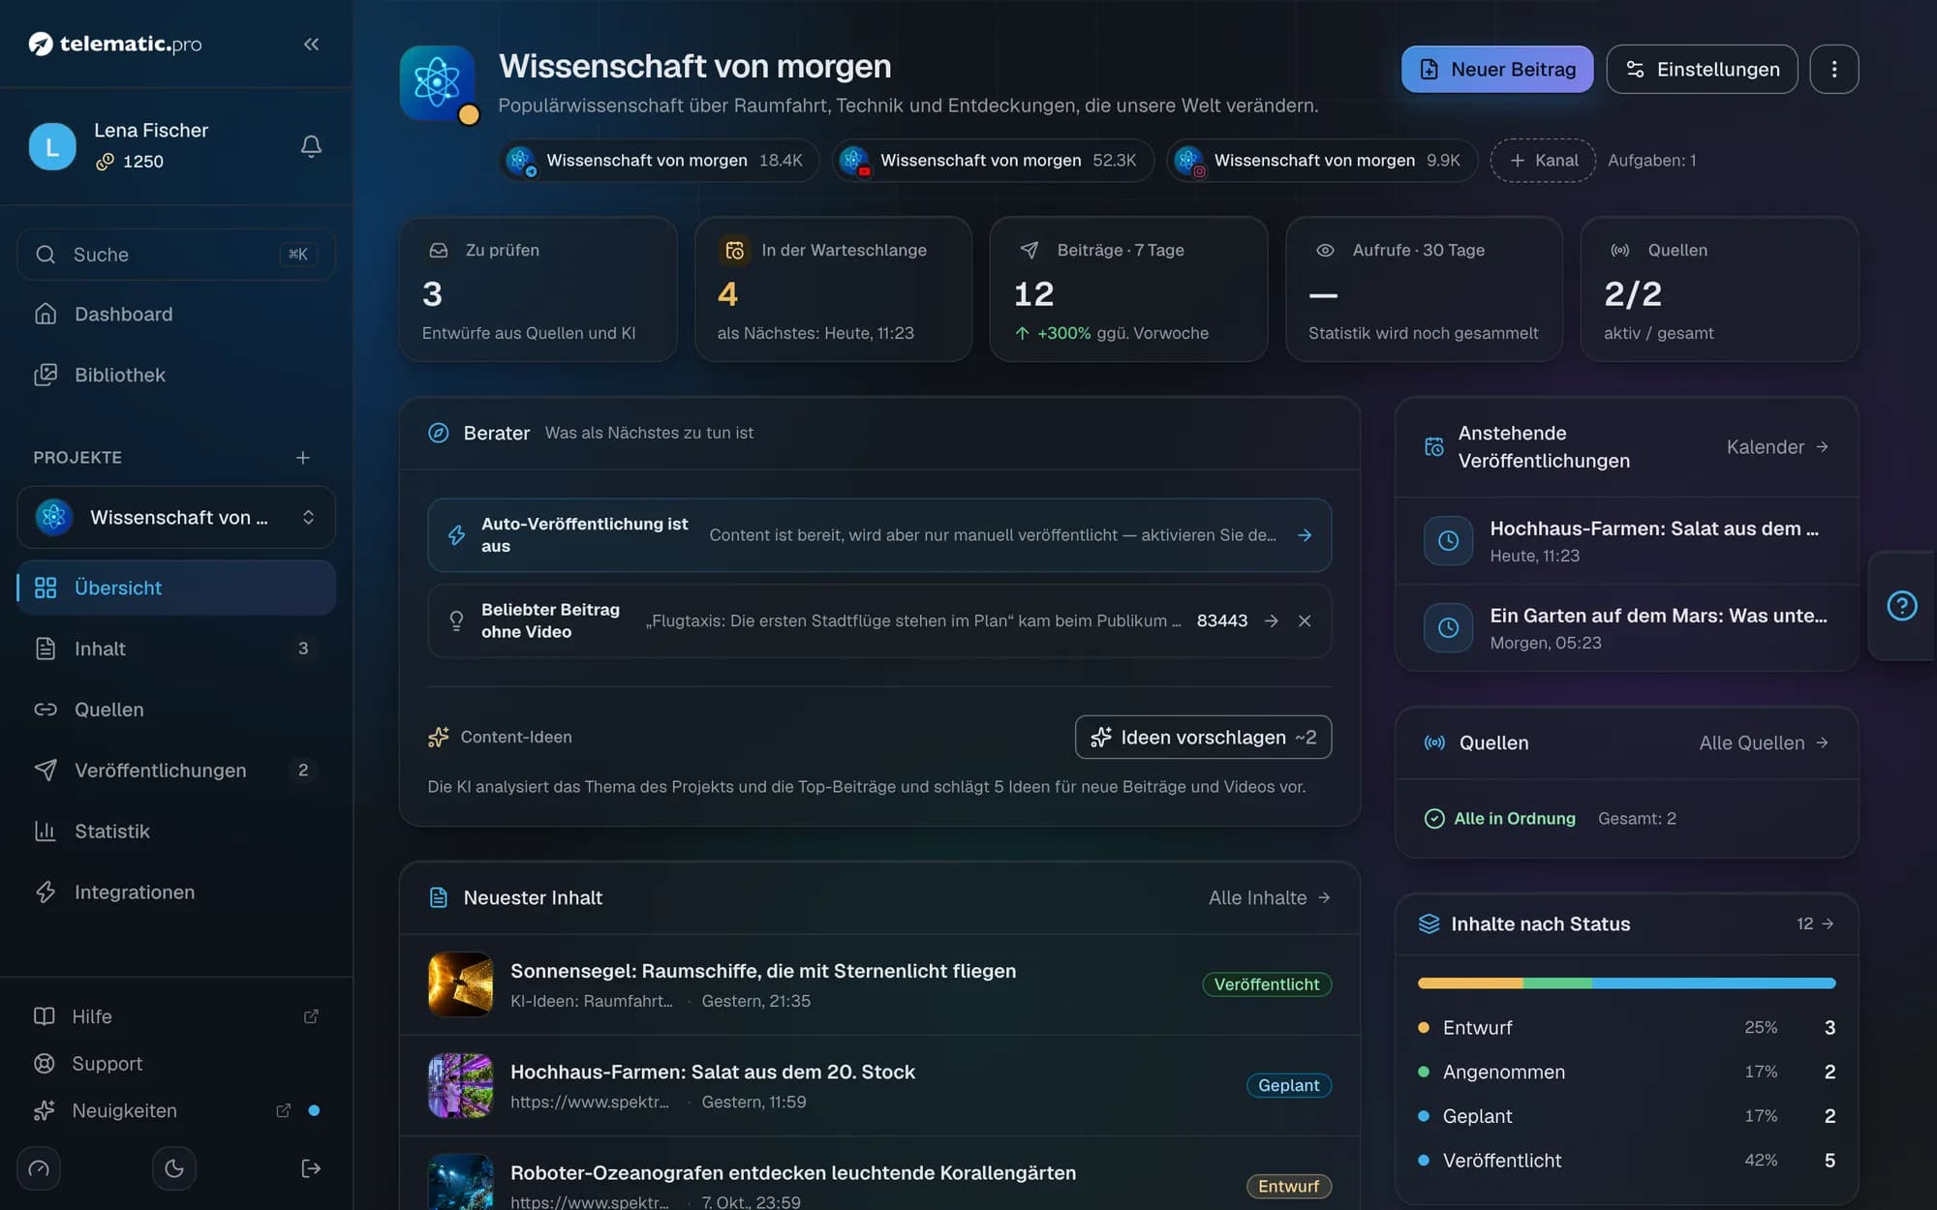
Task: Click the Suche search field
Action: pyautogui.click(x=176, y=255)
